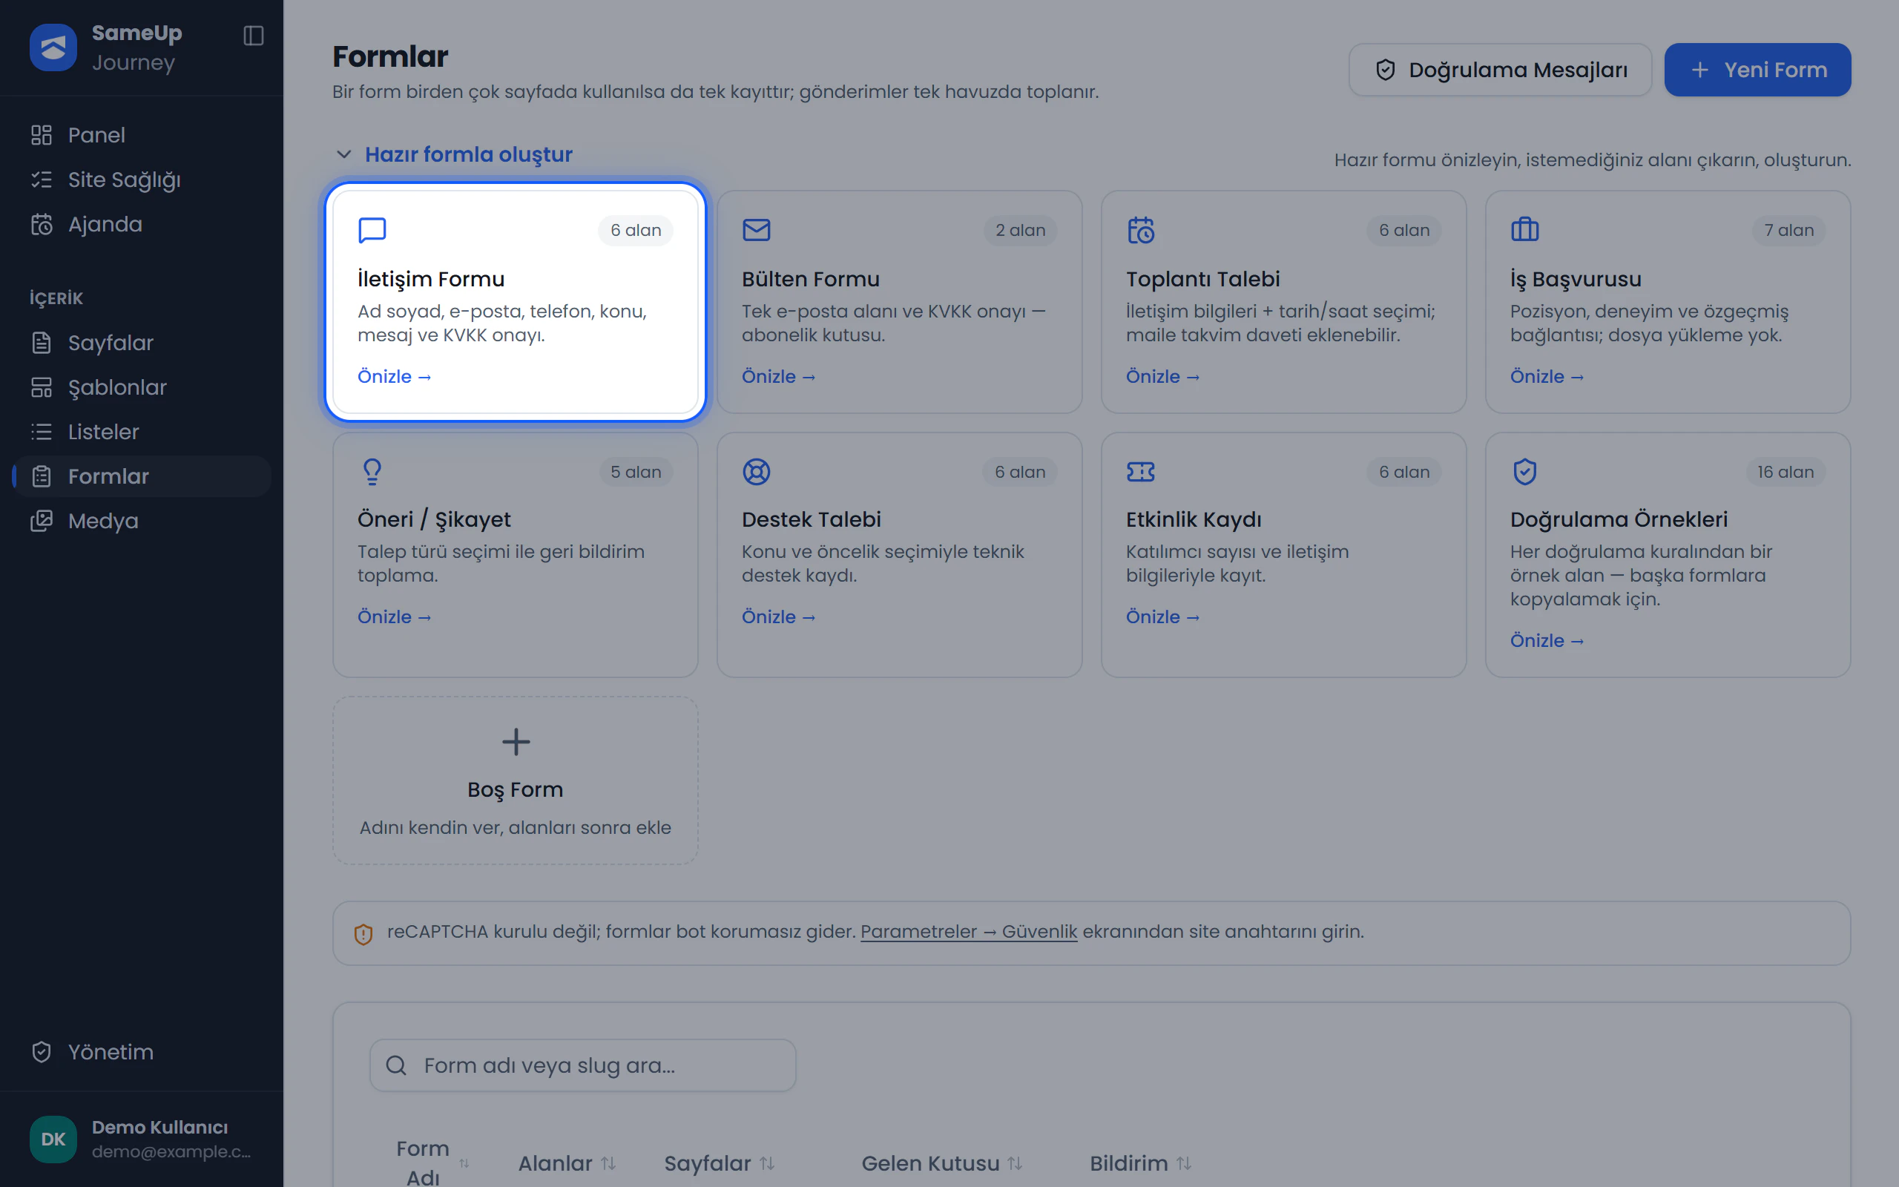Viewport: 1899px width, 1187px height.
Task: Click the Bülten Formu envelope icon
Action: [x=757, y=230]
